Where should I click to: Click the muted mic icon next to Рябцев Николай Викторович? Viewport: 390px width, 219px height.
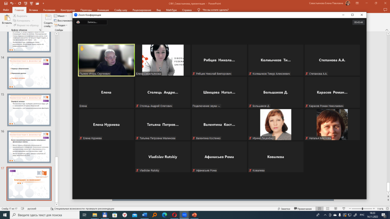click(194, 74)
